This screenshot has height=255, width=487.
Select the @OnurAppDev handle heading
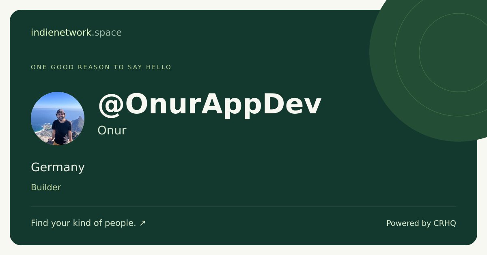click(210, 105)
